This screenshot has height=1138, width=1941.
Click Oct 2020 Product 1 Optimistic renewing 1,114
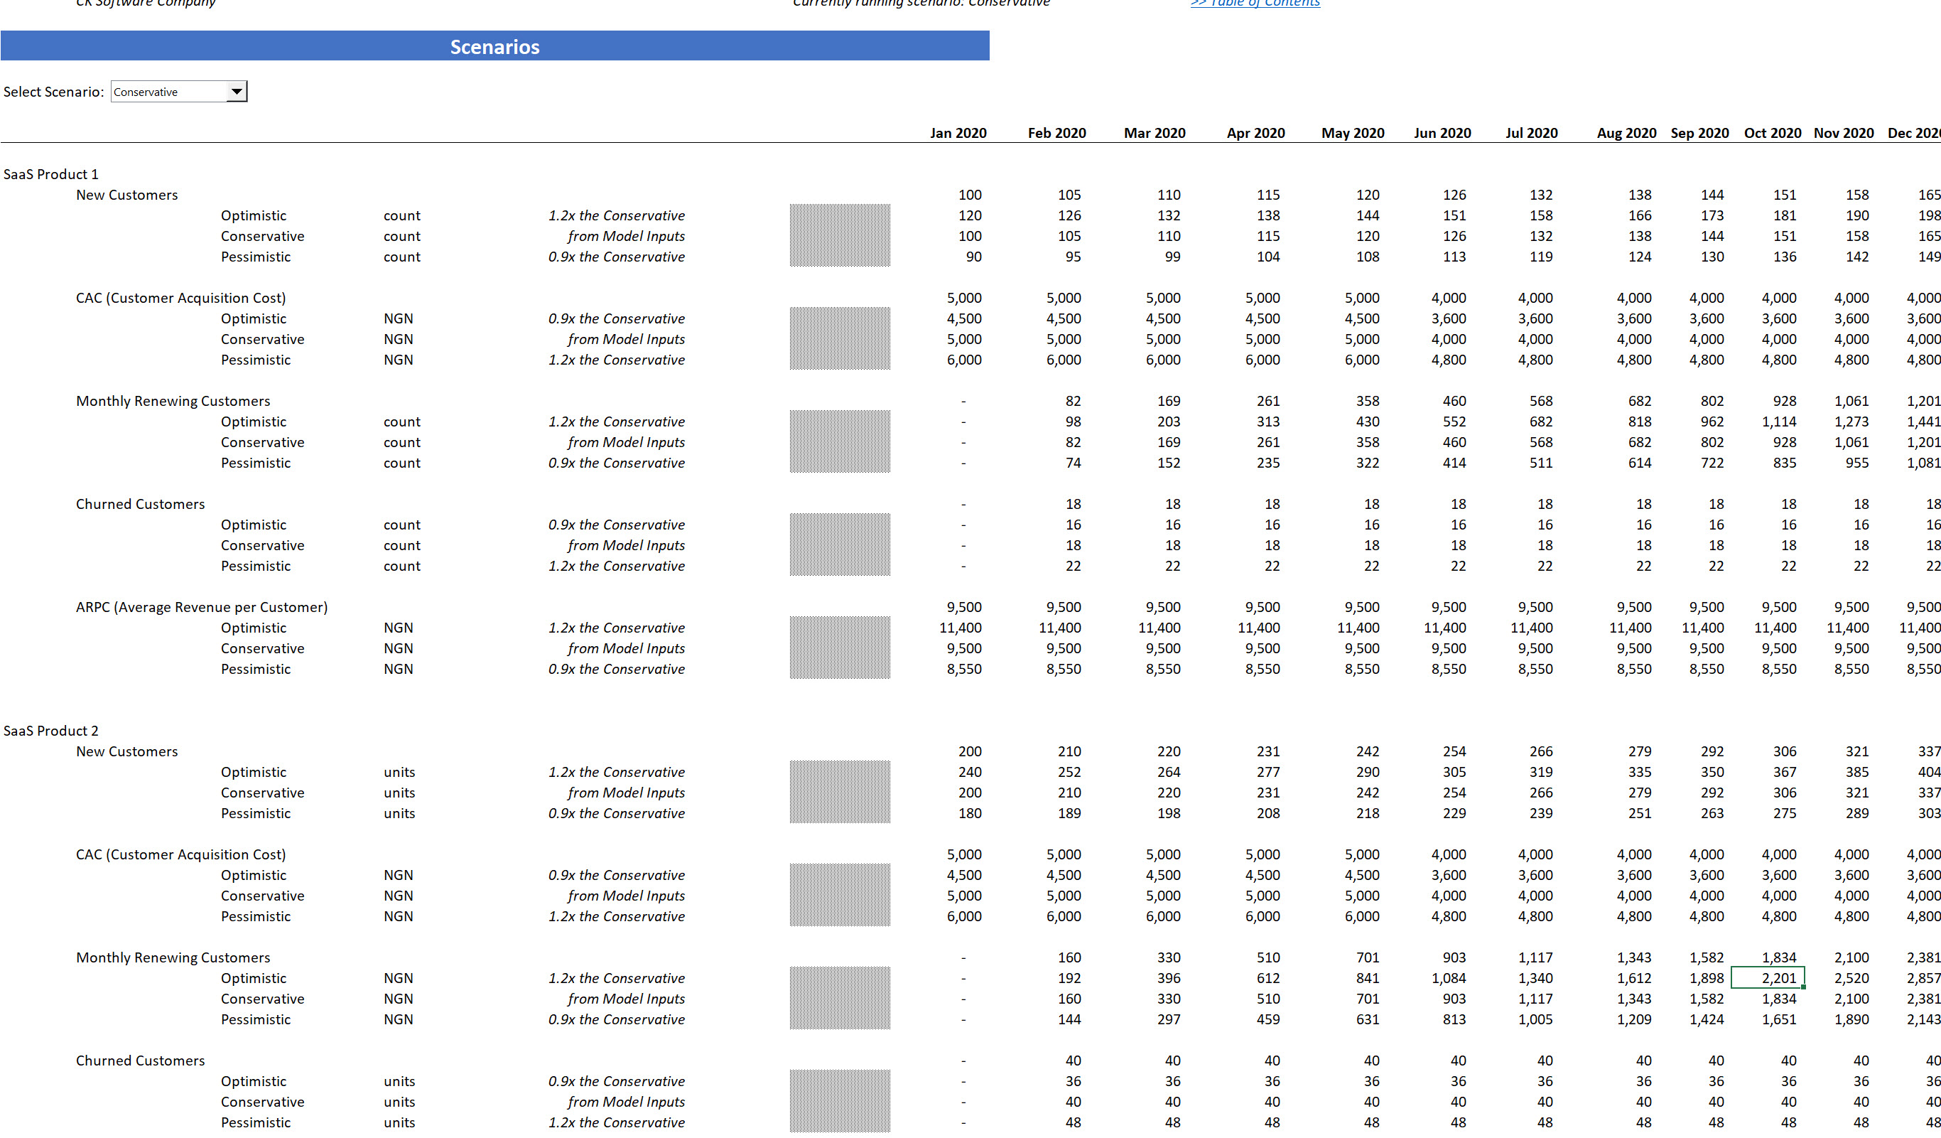[x=1778, y=422]
